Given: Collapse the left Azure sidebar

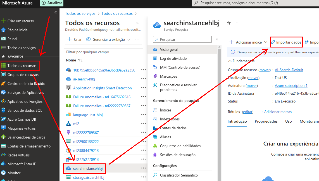Looking at the screenshot, I should (x=56, y=12).
